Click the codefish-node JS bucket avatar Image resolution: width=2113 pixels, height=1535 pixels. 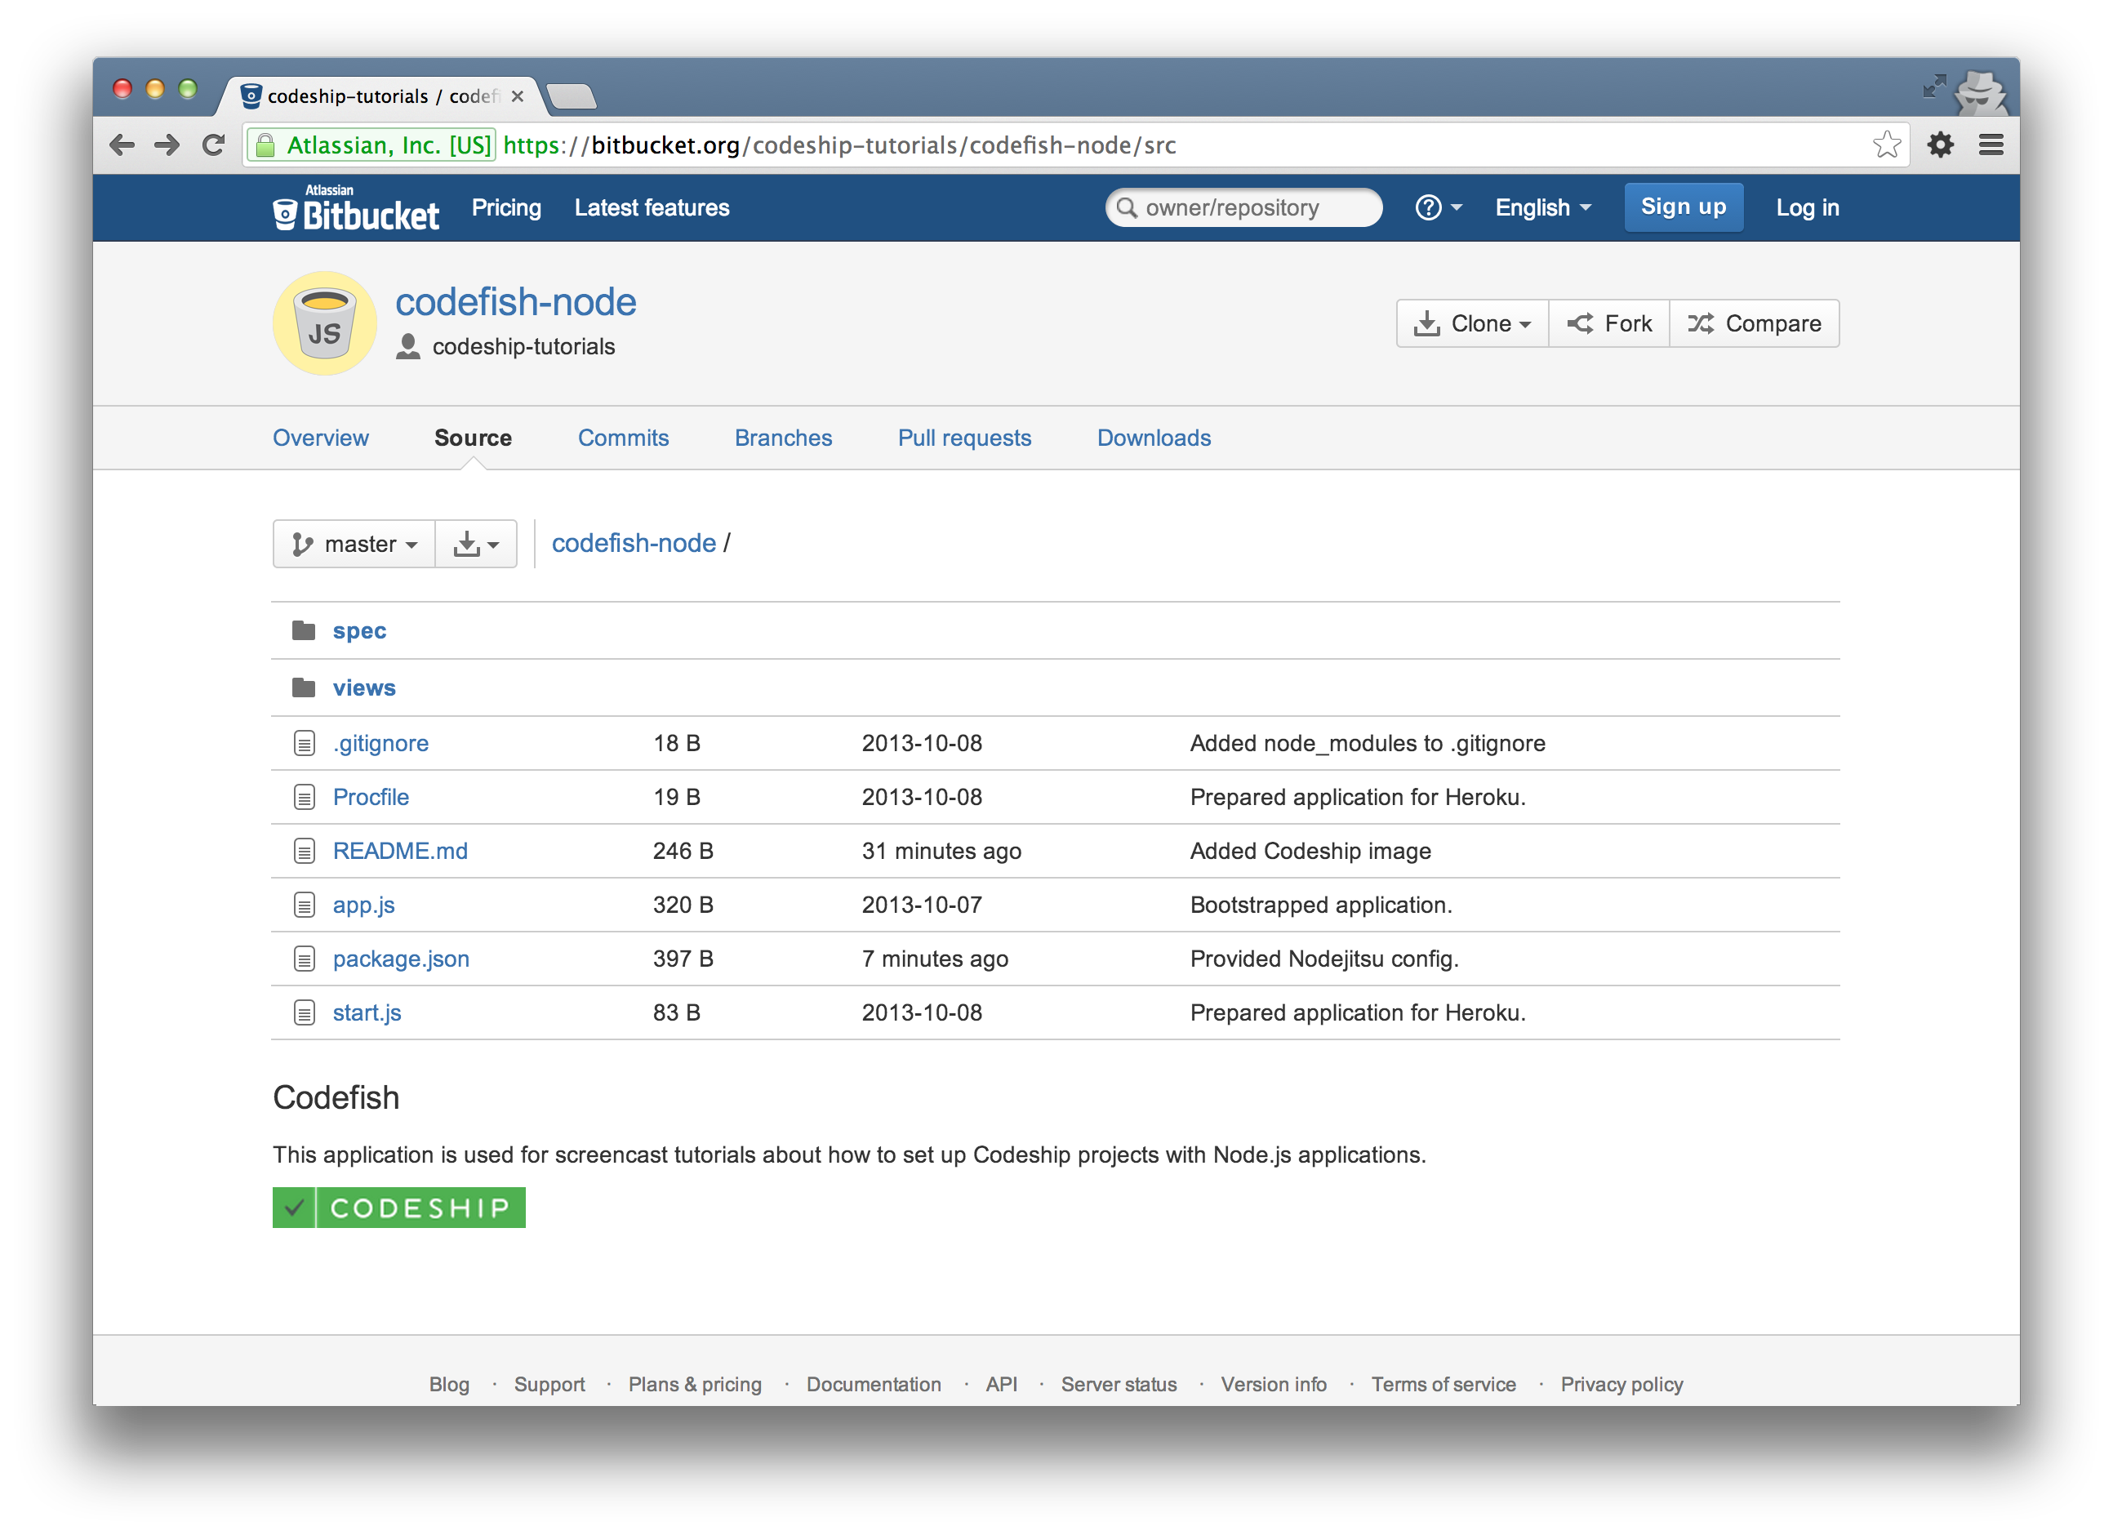(324, 323)
